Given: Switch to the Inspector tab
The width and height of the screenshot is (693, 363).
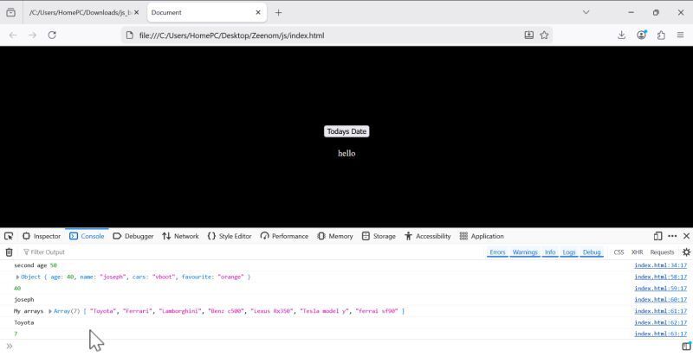Looking at the screenshot, I should pyautogui.click(x=42, y=236).
